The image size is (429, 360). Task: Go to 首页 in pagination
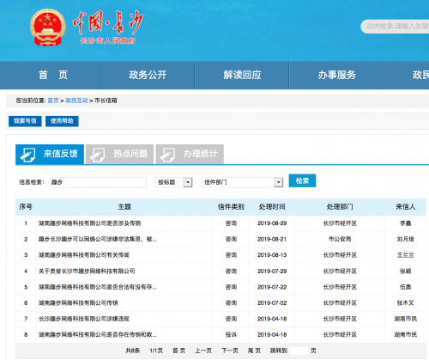click(179, 351)
